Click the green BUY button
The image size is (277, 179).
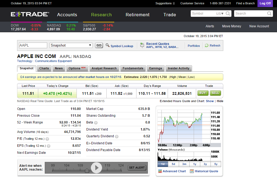203,93
